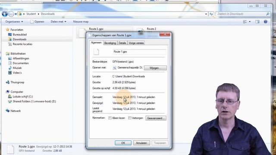Click the blue help question mark icon

pos(266,22)
